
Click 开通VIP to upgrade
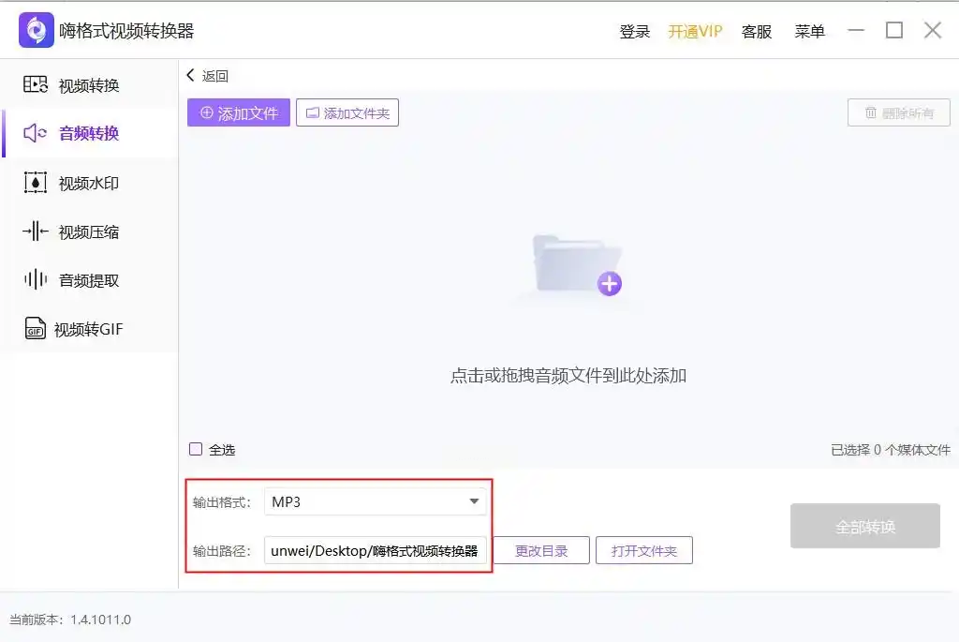696,31
